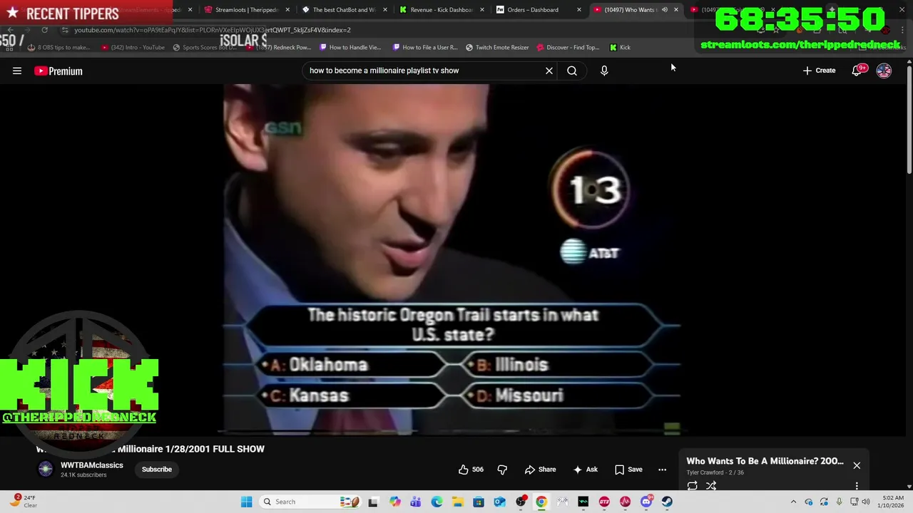Click the video player to pause
Image resolution: width=913 pixels, height=513 pixels.
[x=452, y=259]
